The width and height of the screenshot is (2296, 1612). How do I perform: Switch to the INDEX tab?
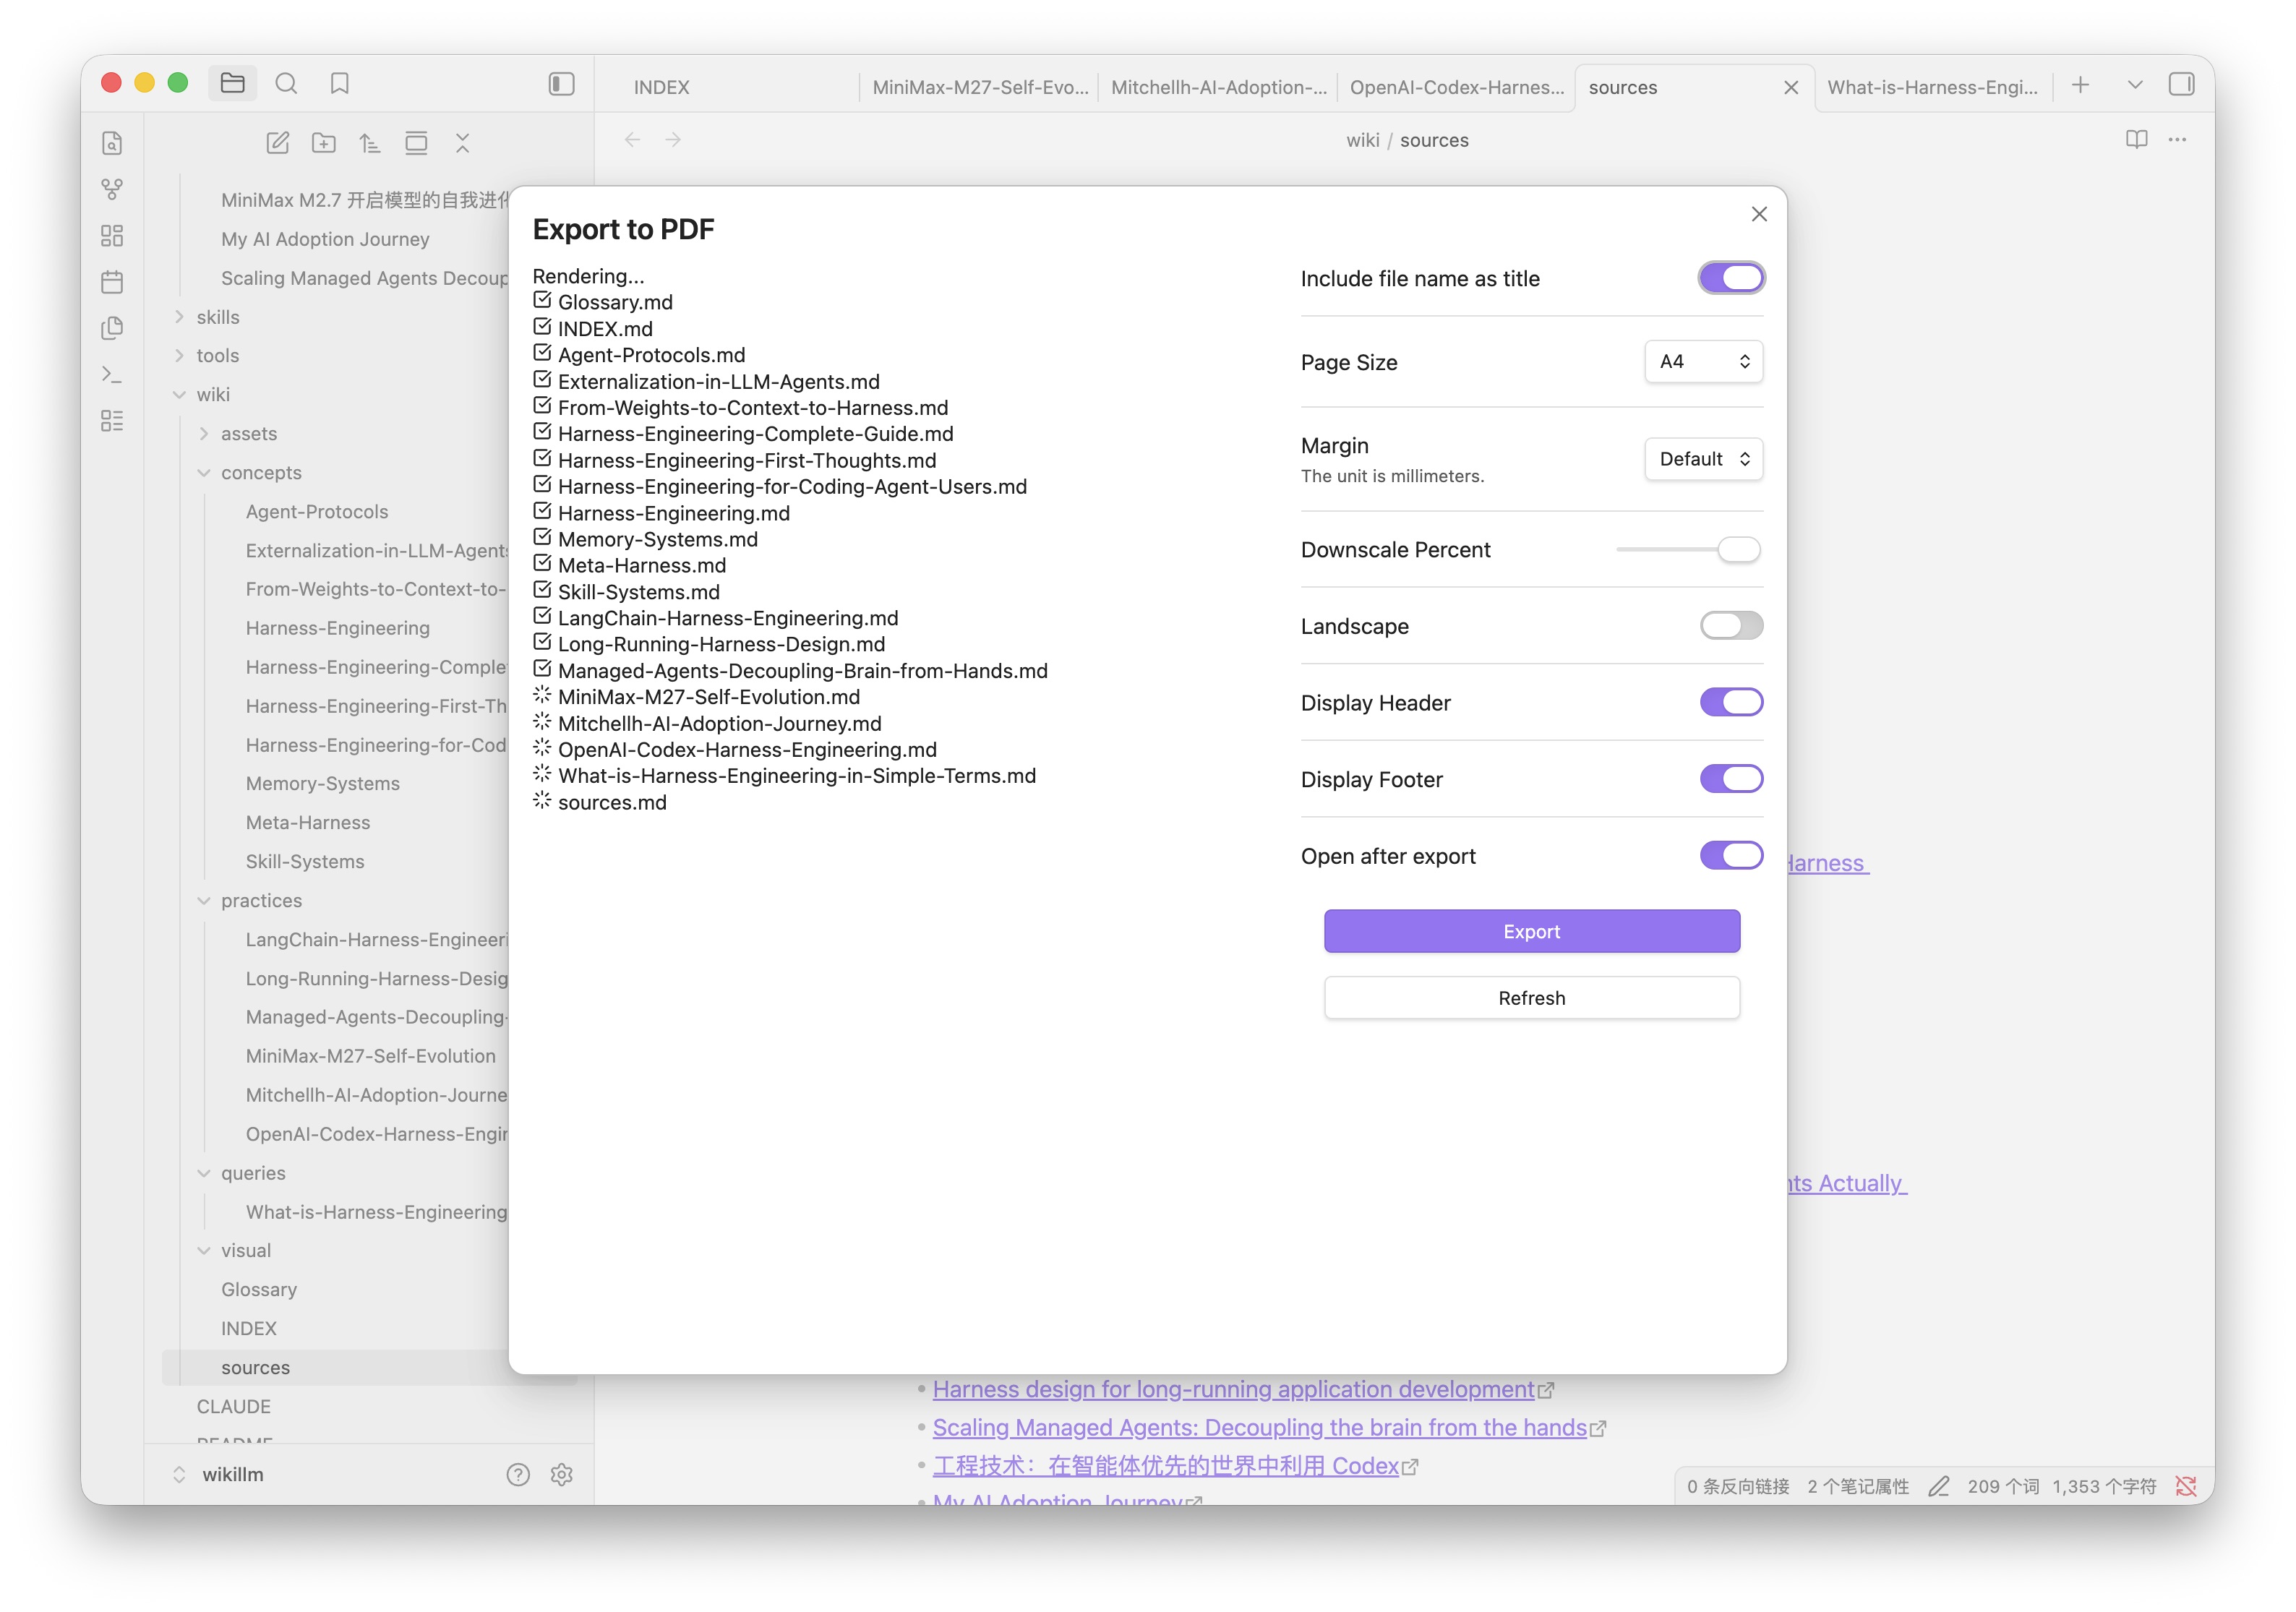(x=662, y=87)
